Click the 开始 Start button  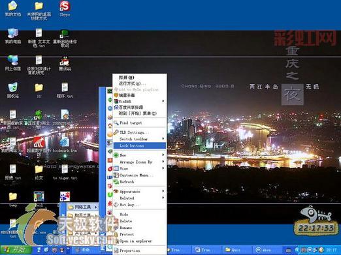(x=16, y=250)
